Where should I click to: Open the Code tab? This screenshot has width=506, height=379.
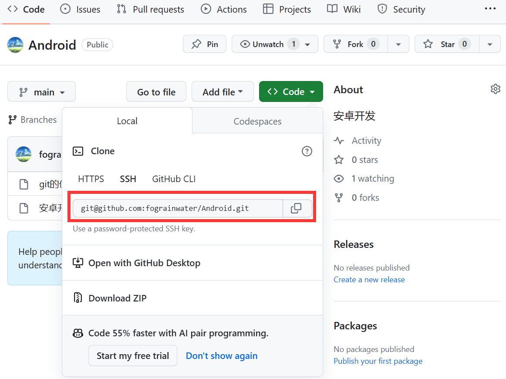[x=26, y=9]
